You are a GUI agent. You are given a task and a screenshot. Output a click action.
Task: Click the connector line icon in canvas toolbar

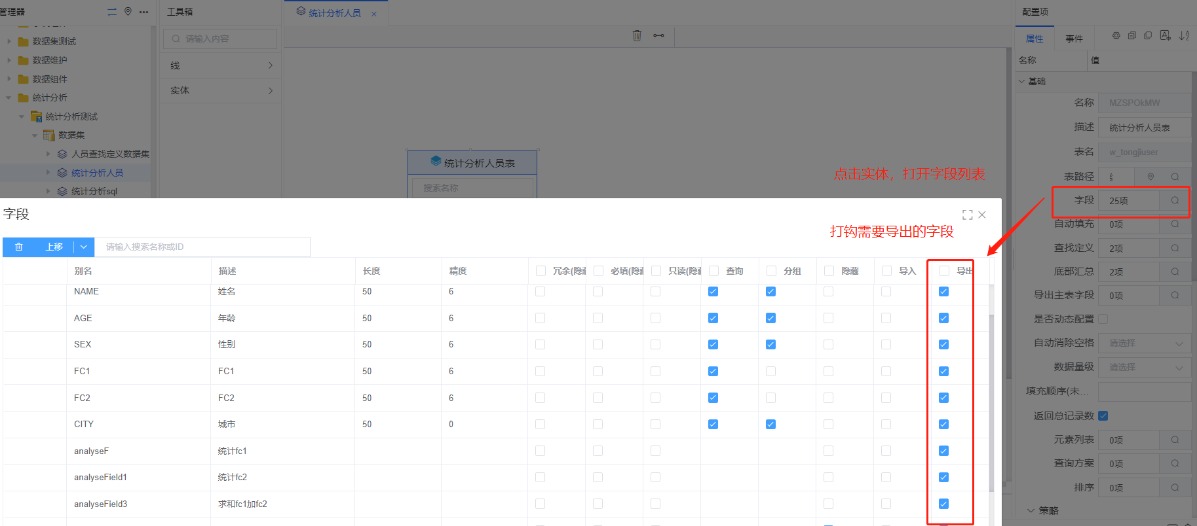(658, 36)
